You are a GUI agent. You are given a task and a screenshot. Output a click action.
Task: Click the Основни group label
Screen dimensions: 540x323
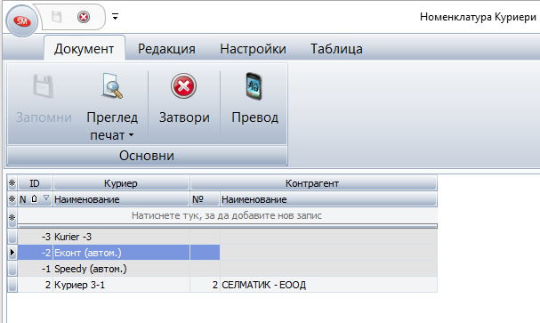[147, 156]
